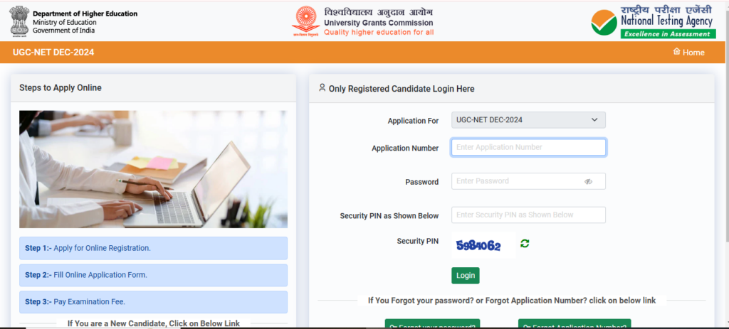Image resolution: width=729 pixels, height=329 pixels.
Task: Click into the Enter Password field
Action: (528, 181)
